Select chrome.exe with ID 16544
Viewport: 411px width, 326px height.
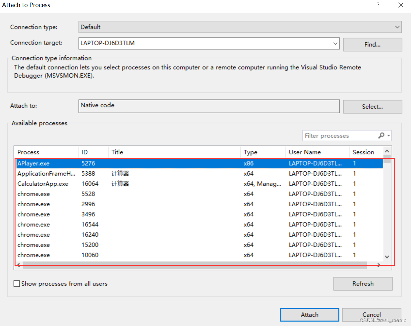pos(199,224)
